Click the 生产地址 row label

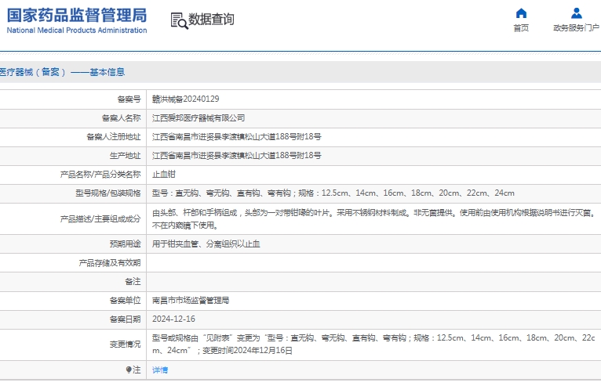tap(126, 155)
